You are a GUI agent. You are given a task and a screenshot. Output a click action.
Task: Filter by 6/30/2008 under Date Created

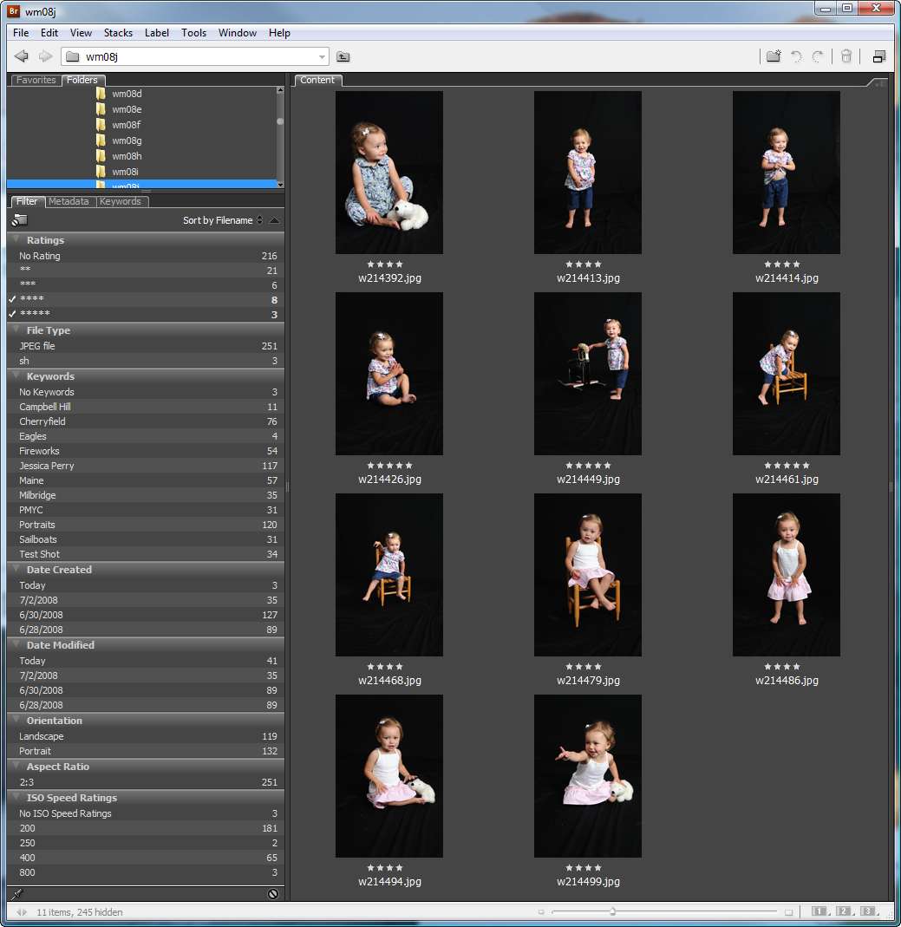click(x=146, y=615)
